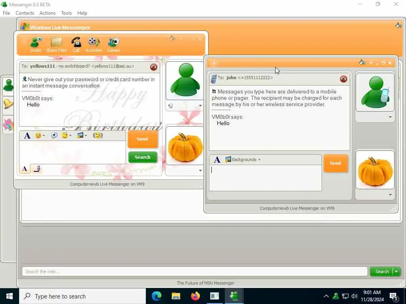The height and width of the screenshot is (304, 406).
Task: Show menu arrow in john chat title bar
Action: (371, 63)
